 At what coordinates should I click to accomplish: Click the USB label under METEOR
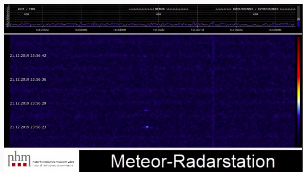pos(158,14)
